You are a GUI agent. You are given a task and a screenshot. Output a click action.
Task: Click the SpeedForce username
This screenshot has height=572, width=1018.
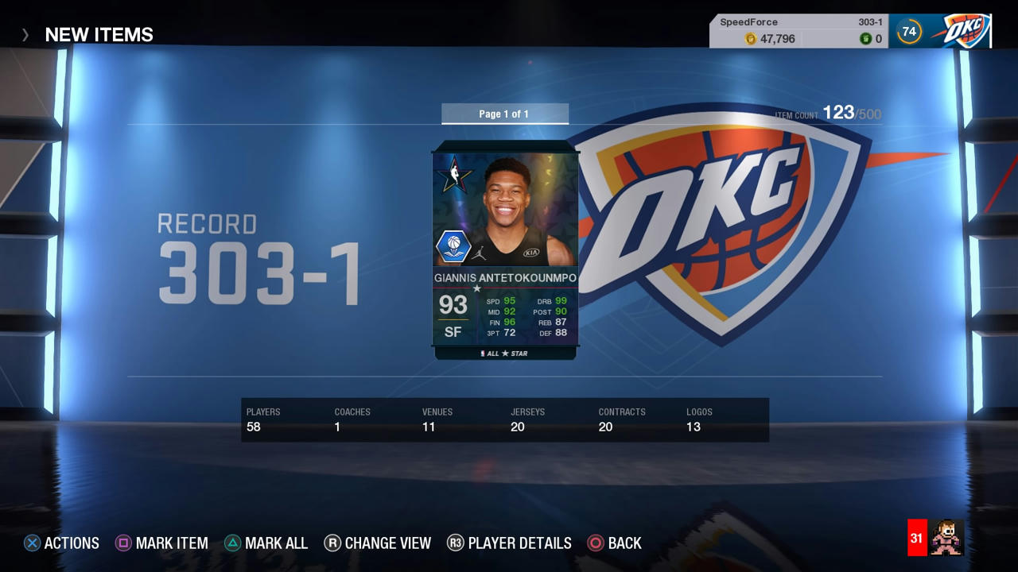pos(748,22)
